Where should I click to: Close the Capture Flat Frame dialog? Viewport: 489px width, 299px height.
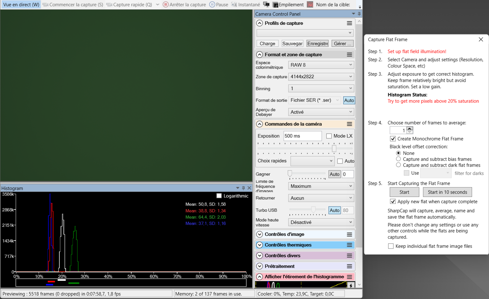pyautogui.click(x=481, y=39)
